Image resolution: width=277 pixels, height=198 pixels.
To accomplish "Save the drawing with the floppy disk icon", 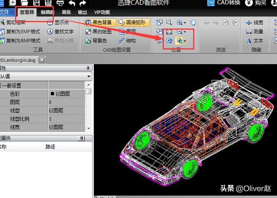I will pyautogui.click(x=36, y=2).
